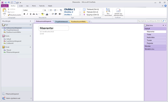The width and height of the screenshot is (168, 102).
Task: Apply Otsikko 1 style
Action: click(x=70, y=9)
